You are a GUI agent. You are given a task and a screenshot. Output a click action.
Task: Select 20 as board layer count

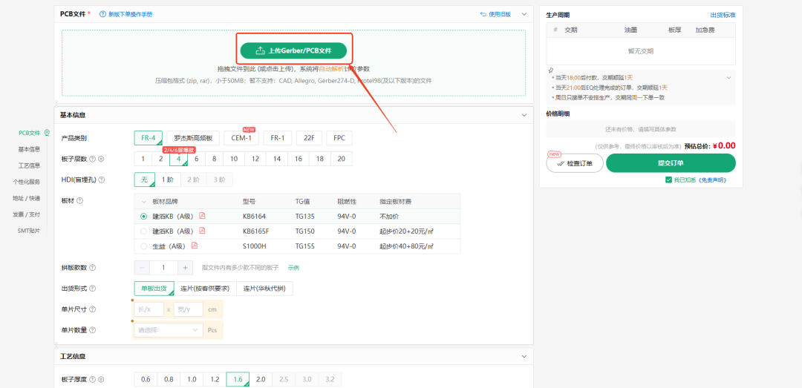pos(341,159)
